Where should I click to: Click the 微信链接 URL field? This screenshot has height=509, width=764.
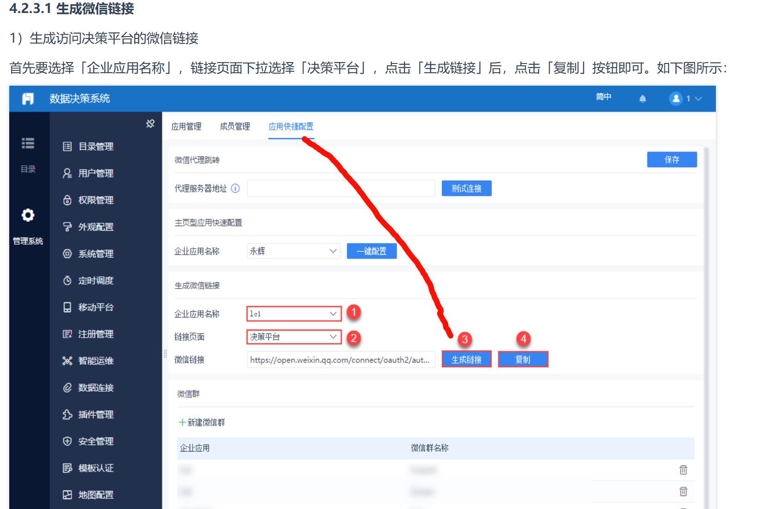coord(341,360)
